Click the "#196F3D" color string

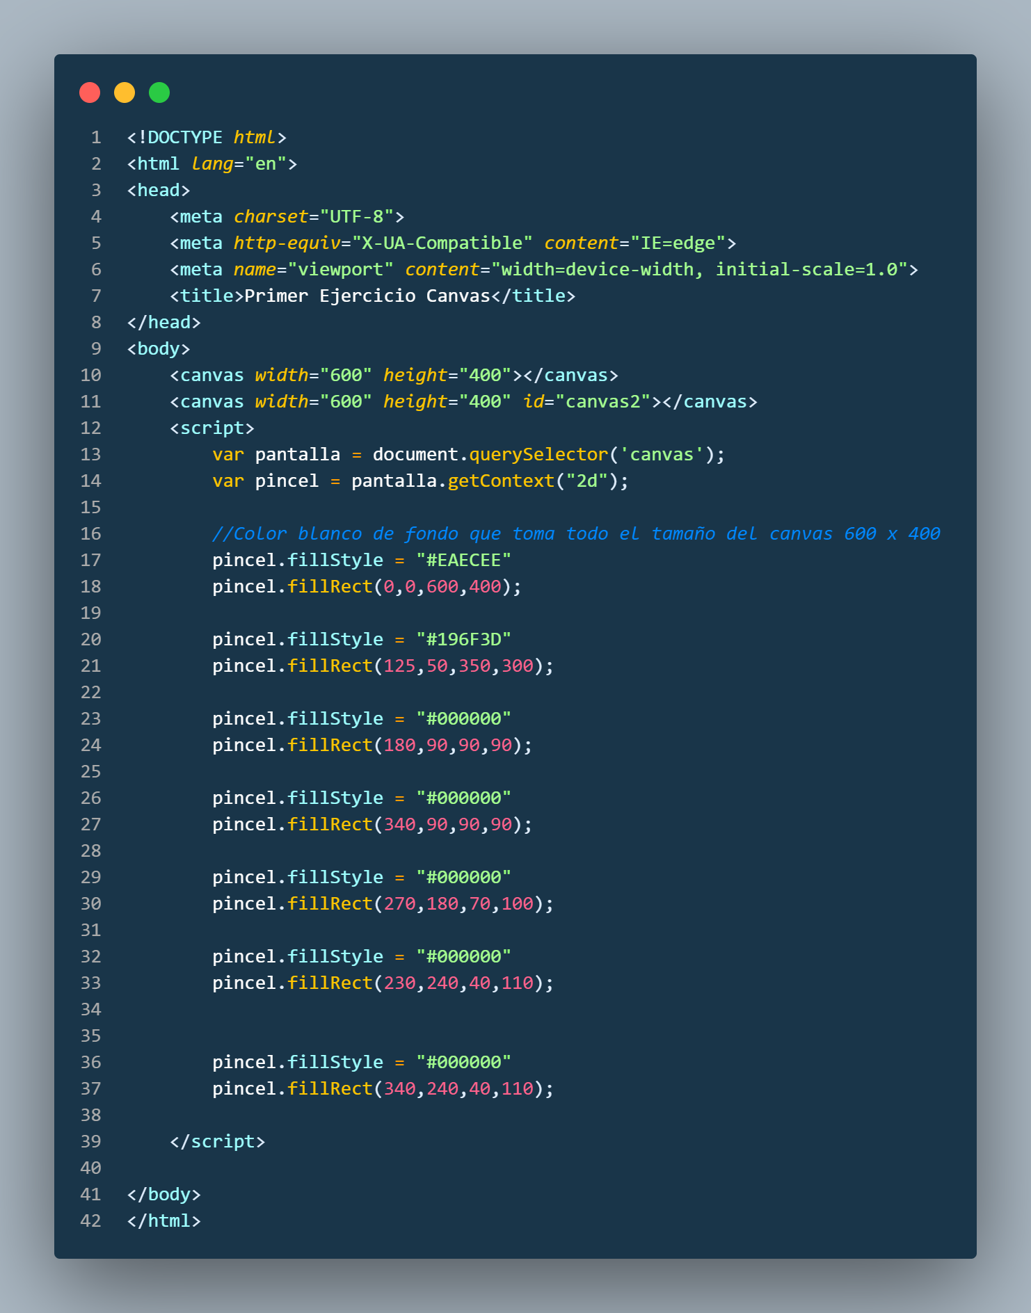[463, 639]
